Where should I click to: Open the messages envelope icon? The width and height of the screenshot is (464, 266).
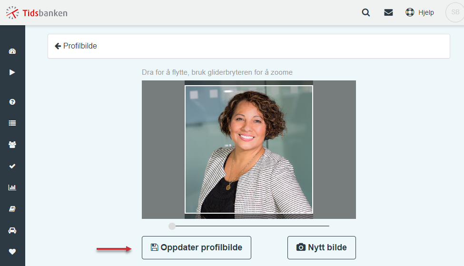pyautogui.click(x=388, y=12)
